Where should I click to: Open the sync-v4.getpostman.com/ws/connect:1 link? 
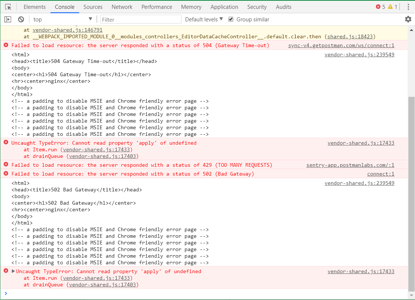pyautogui.click(x=341, y=45)
